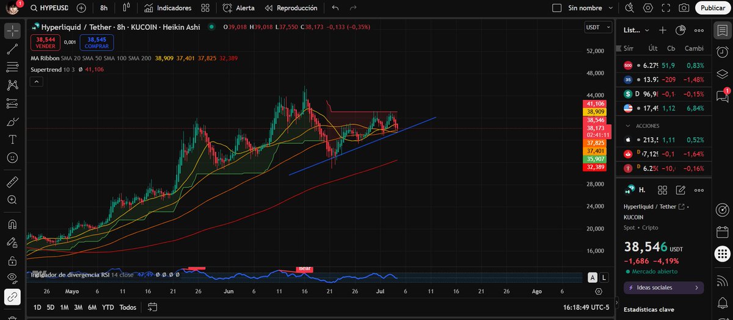Open the 8h interval selector

coord(104,8)
